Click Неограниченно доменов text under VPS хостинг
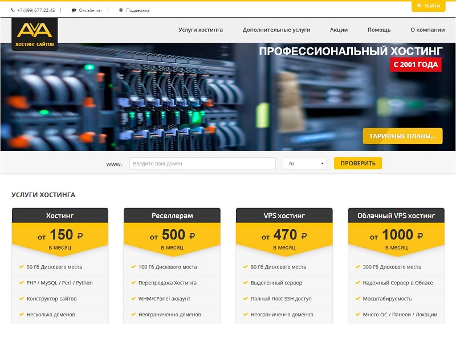This screenshot has width=456, height=338. 282,315
